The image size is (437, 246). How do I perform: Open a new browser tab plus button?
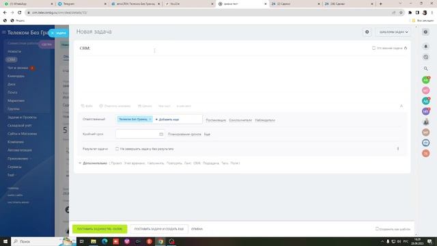click(381, 4)
